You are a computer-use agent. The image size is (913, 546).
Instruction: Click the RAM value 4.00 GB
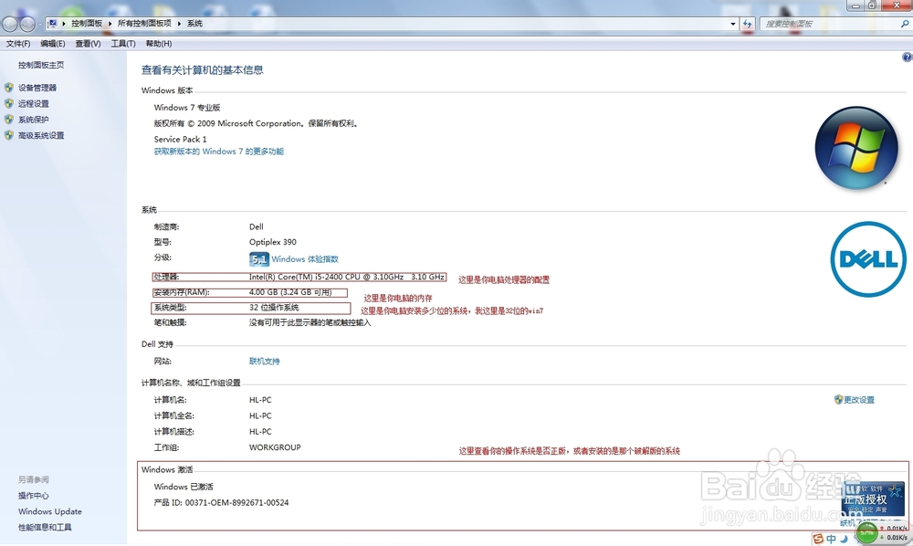(x=290, y=292)
